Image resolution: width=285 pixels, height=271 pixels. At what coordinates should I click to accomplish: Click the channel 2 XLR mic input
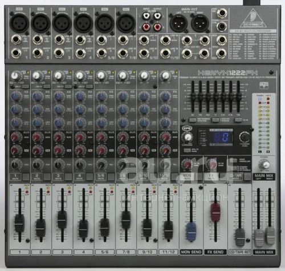pyautogui.click(x=40, y=23)
